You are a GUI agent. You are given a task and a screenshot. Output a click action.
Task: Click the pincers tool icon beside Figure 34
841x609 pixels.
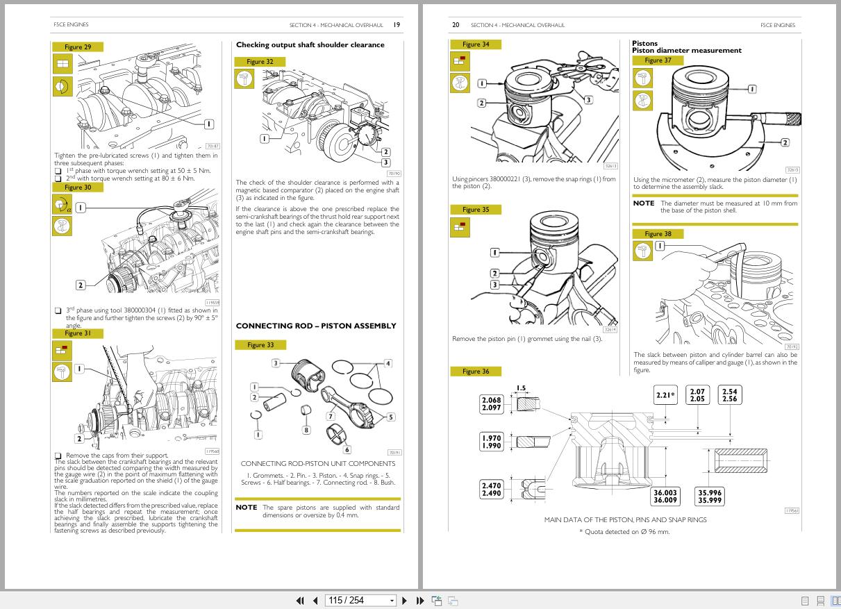coord(459,83)
